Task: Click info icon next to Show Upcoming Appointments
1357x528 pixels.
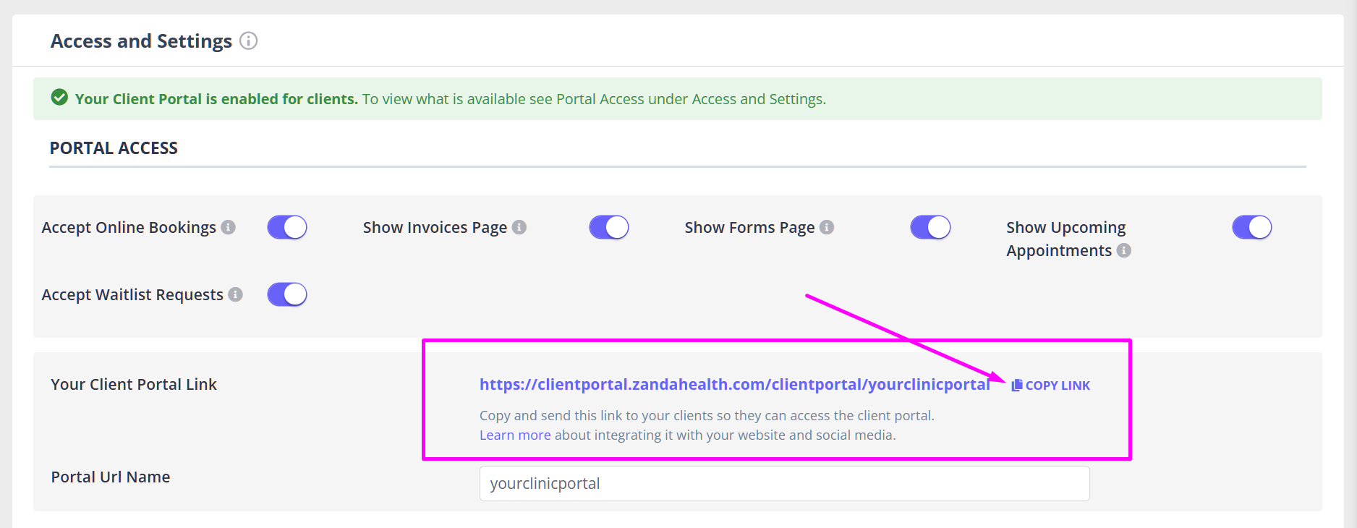Action: [1124, 250]
